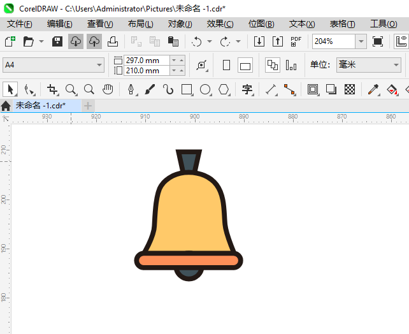Select the Rectangle tool
The image size is (409, 334).
[187, 89]
